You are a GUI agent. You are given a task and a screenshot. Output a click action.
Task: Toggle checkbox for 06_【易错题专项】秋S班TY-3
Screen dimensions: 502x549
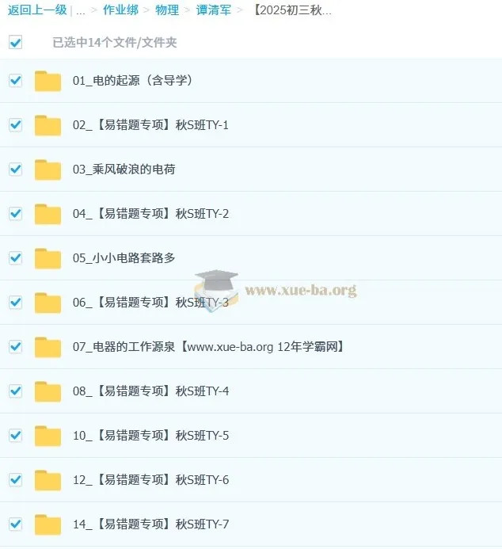point(15,302)
